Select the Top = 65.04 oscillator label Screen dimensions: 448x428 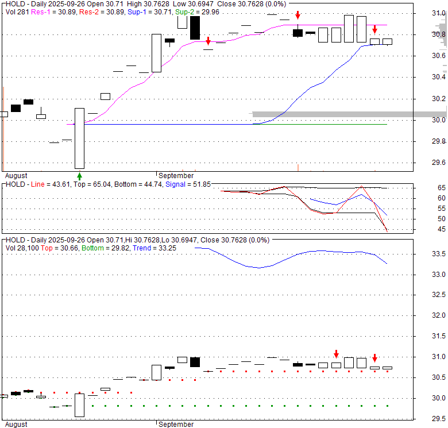92,184
